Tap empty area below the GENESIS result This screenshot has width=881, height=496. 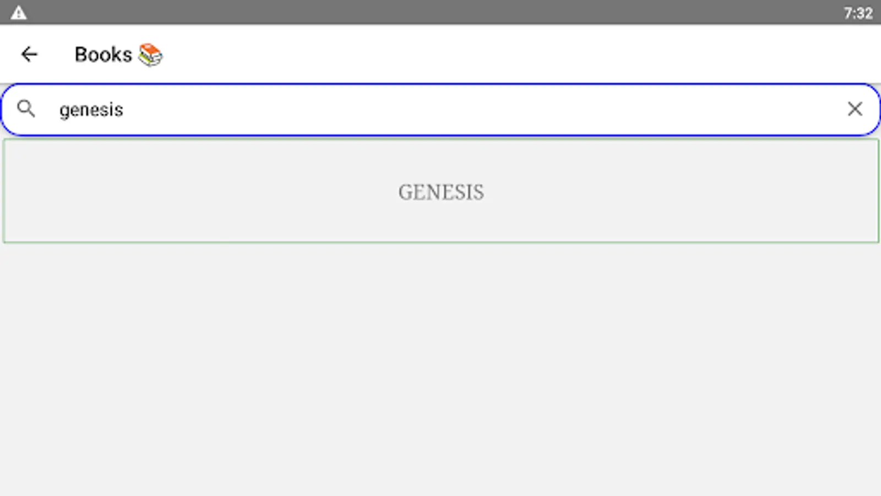pos(440,369)
